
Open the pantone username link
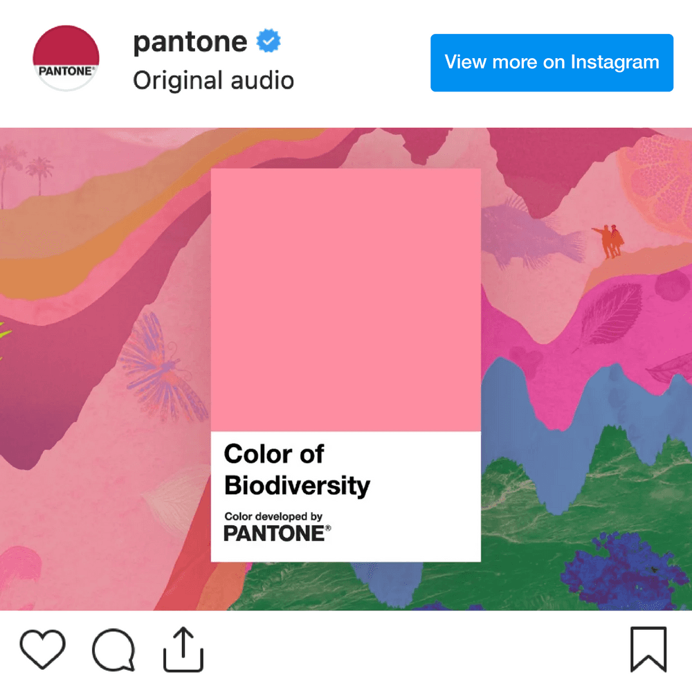coord(190,42)
